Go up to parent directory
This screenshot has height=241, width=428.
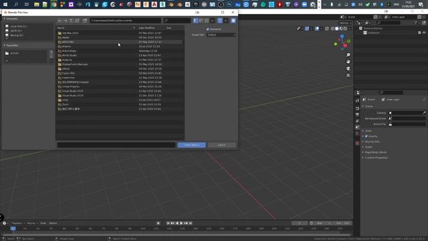pos(72,21)
